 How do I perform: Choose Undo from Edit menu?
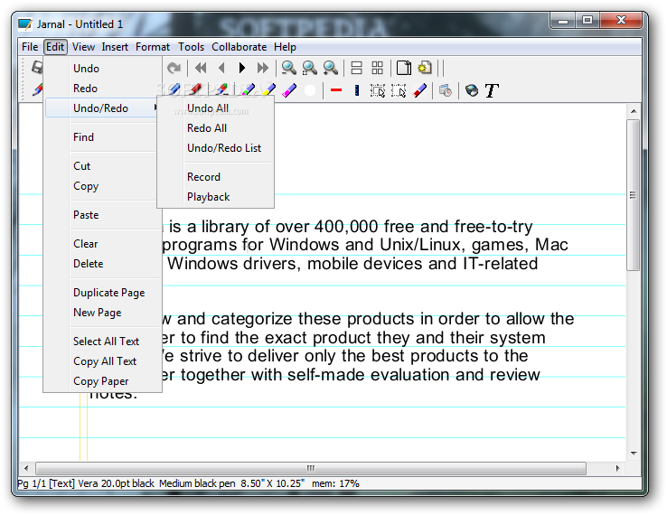pos(101,69)
